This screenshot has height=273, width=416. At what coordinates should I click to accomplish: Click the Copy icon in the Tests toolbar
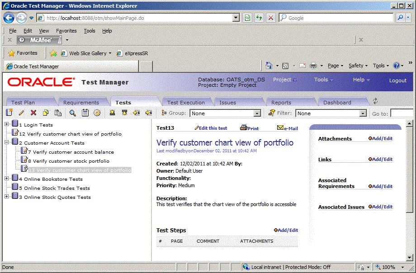[46, 113]
